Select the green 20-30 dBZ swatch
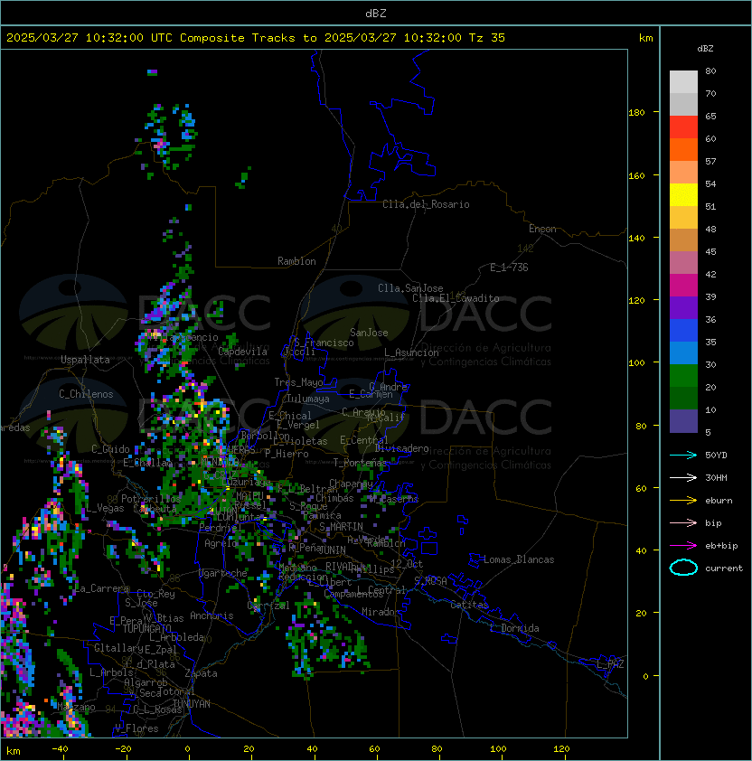Screen dimensions: 752x761 click(683, 376)
